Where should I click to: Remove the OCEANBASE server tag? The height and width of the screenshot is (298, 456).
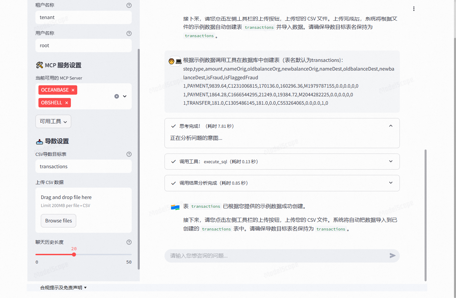pyautogui.click(x=73, y=90)
